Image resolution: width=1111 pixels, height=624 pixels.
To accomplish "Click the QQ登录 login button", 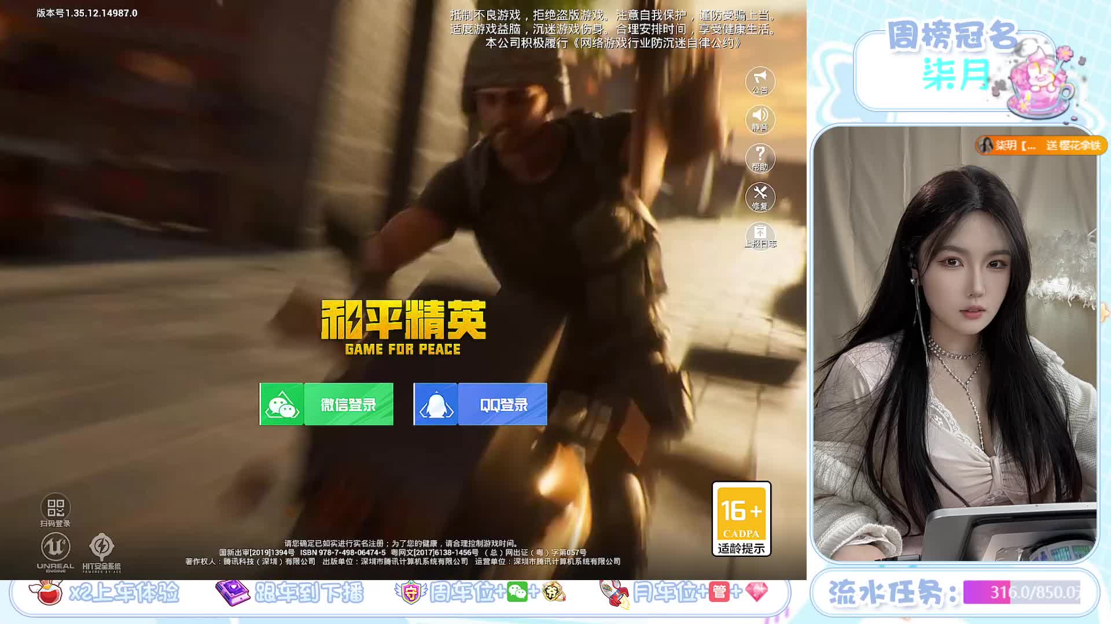I will coord(503,404).
